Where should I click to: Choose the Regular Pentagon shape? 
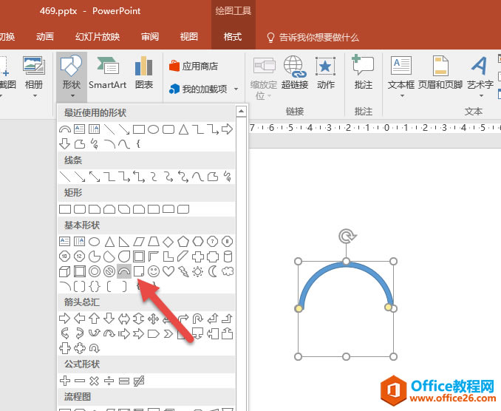click(183, 242)
